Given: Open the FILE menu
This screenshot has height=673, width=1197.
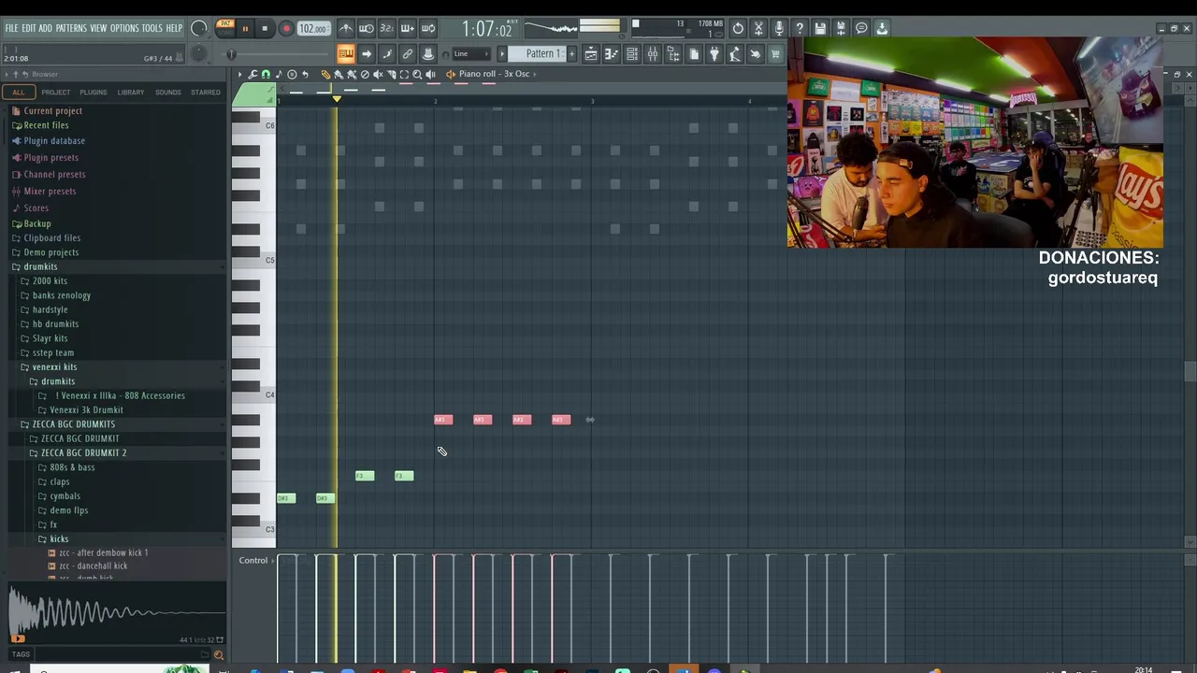Looking at the screenshot, I should (x=11, y=28).
